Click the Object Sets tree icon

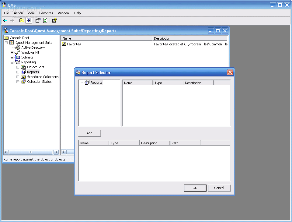(23, 67)
